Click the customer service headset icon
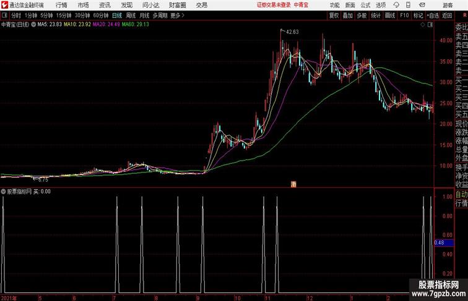The height and width of the screenshot is (301, 468). click(x=396, y=5)
